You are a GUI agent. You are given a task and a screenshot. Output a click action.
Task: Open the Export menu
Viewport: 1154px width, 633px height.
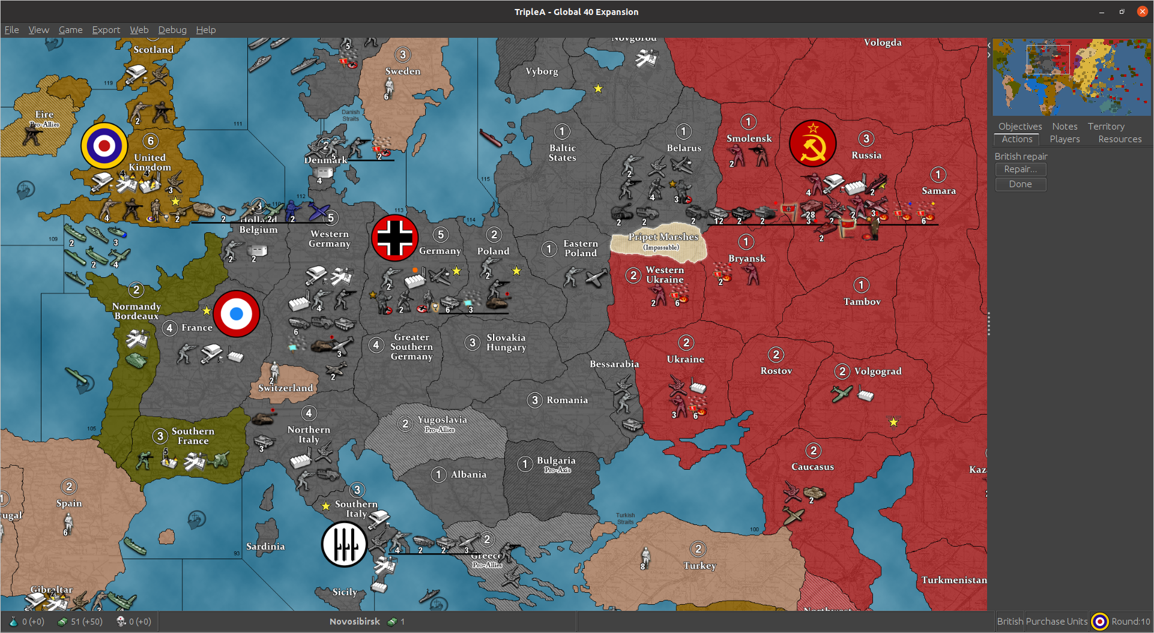click(106, 29)
